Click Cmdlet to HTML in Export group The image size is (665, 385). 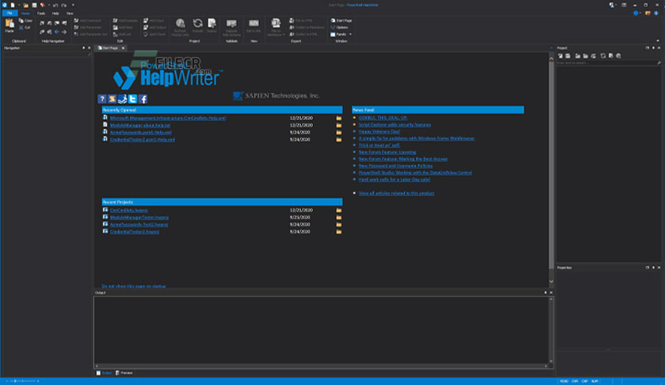coord(303,34)
